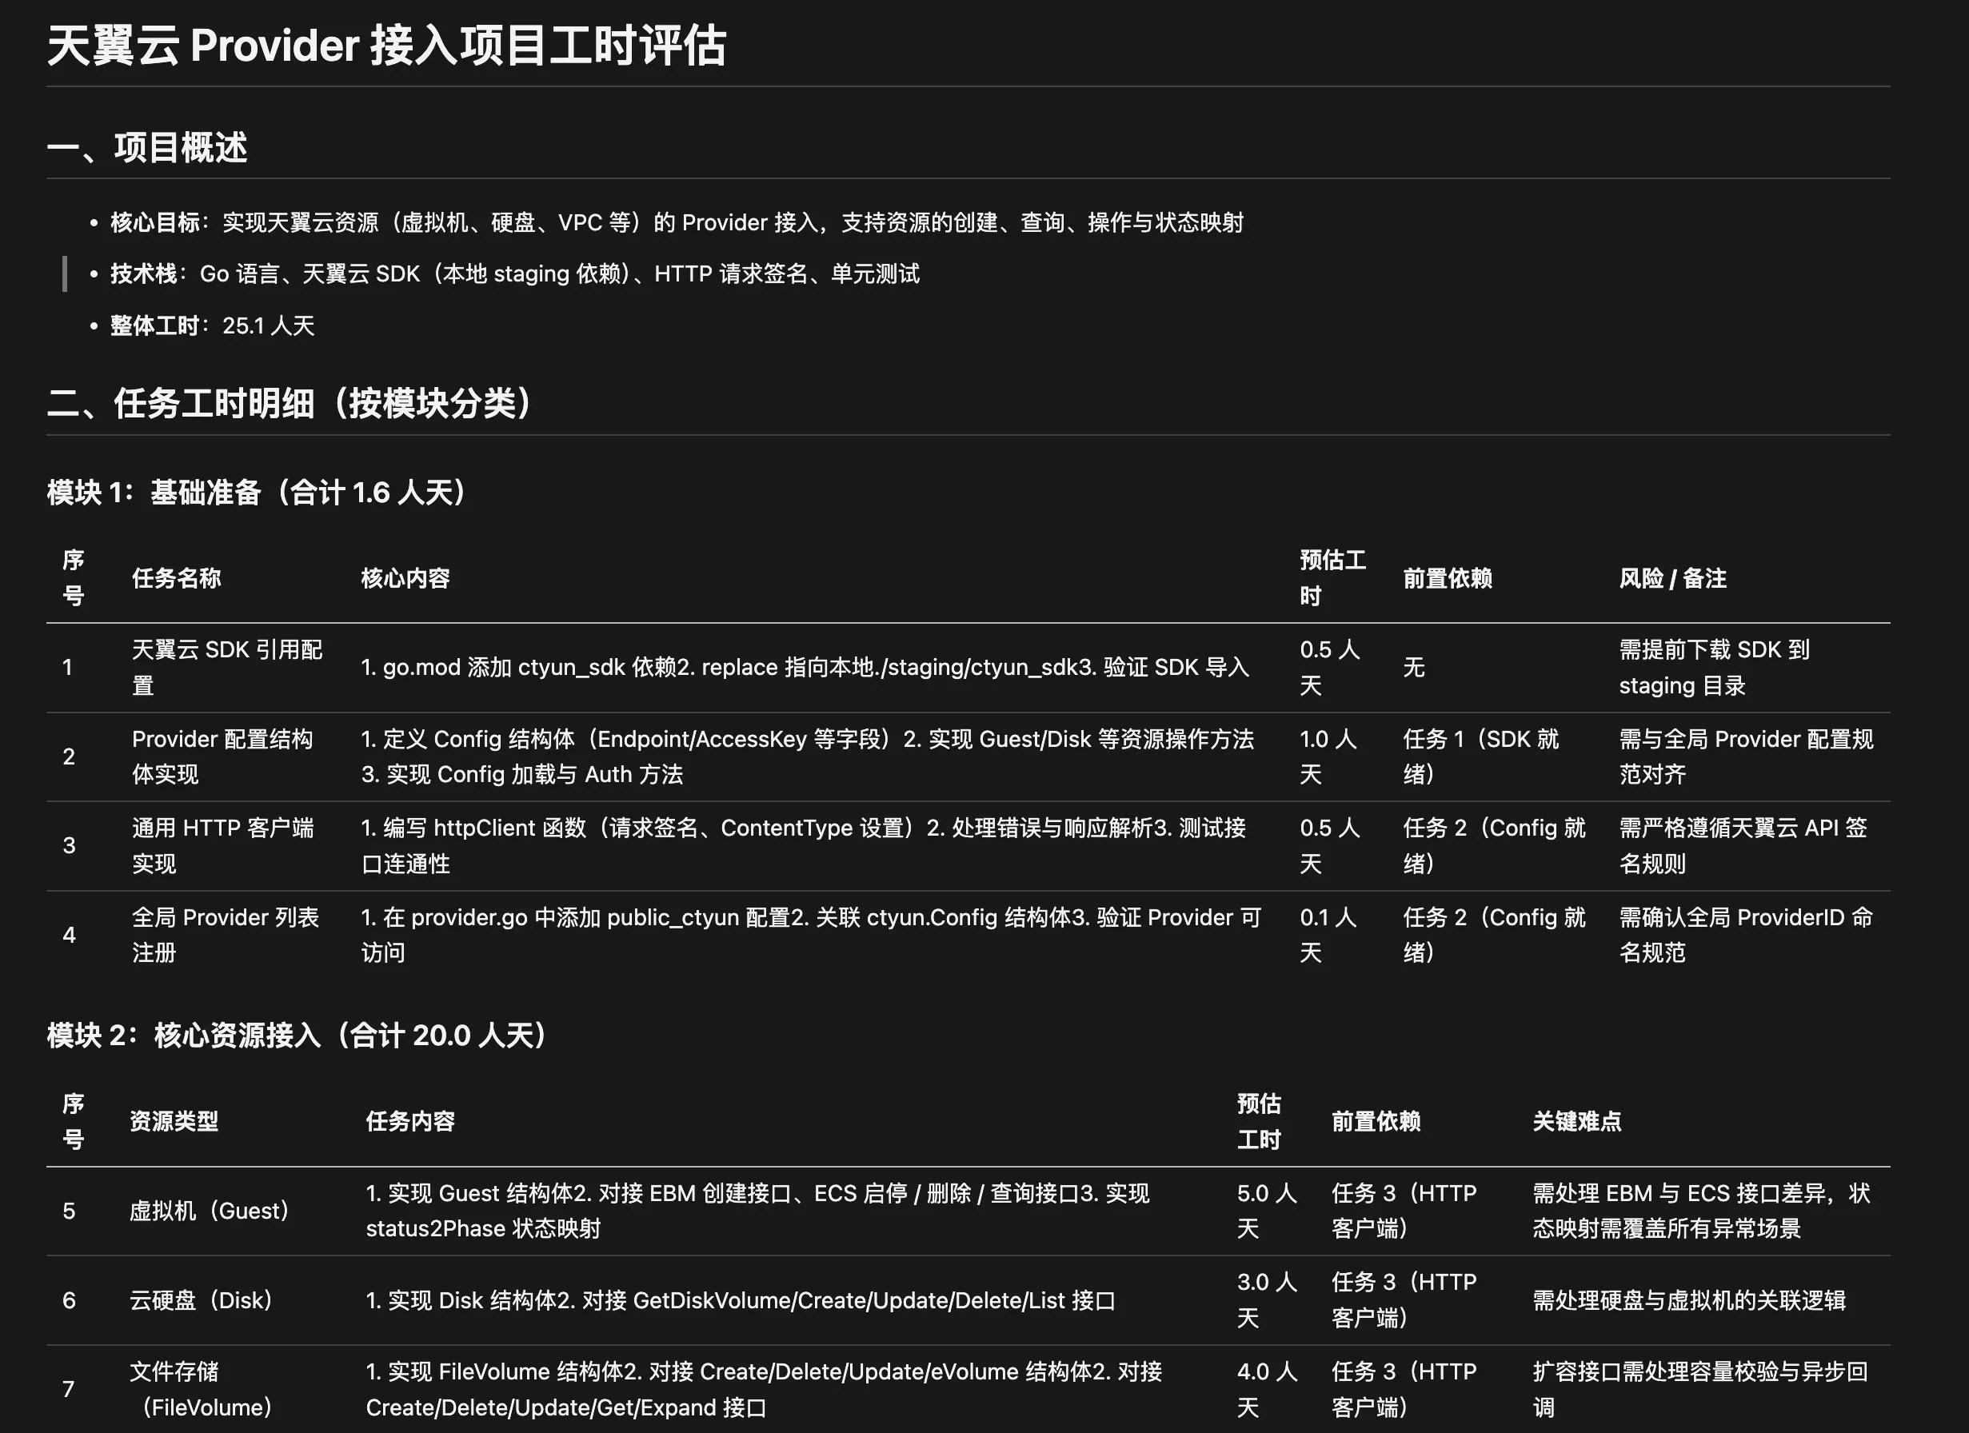This screenshot has width=1969, height=1433.
Task: Click "前置依赖" header in the 模块 2 table
Action: (x=1376, y=1121)
